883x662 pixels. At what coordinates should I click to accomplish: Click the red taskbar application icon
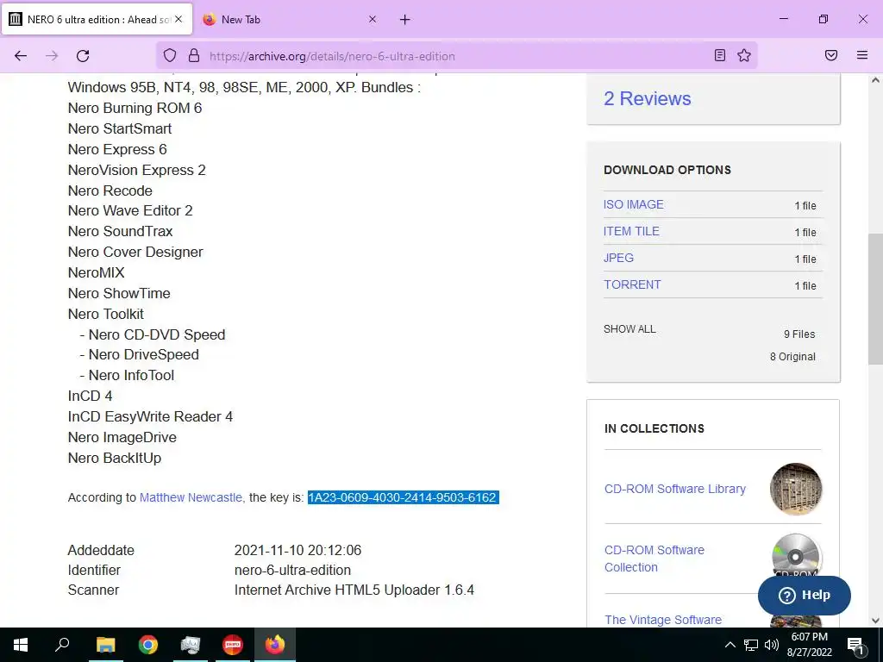point(233,645)
